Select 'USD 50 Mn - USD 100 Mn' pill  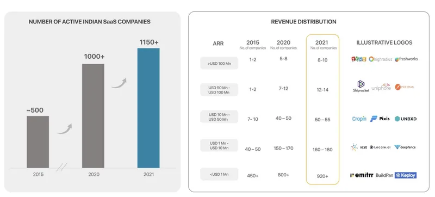[x=219, y=90]
